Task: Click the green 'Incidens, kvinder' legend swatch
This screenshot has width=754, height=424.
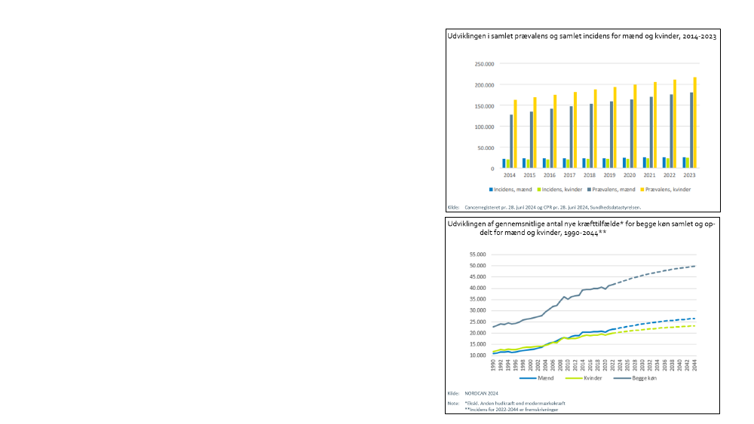Action: (539, 190)
